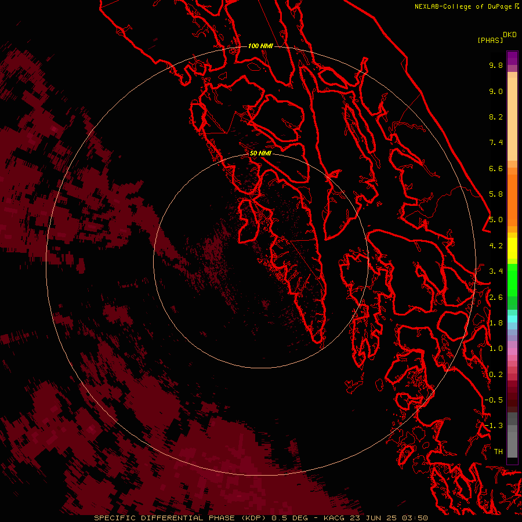This screenshot has height=522, width=522.
Task: Select the 100 NMI range ring label
Action: [260, 46]
